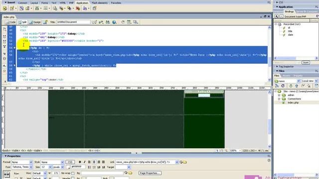Screen dimensions: 319x179
Task: Toggle Justify alignment in Properties panel
Action: pos(103,162)
